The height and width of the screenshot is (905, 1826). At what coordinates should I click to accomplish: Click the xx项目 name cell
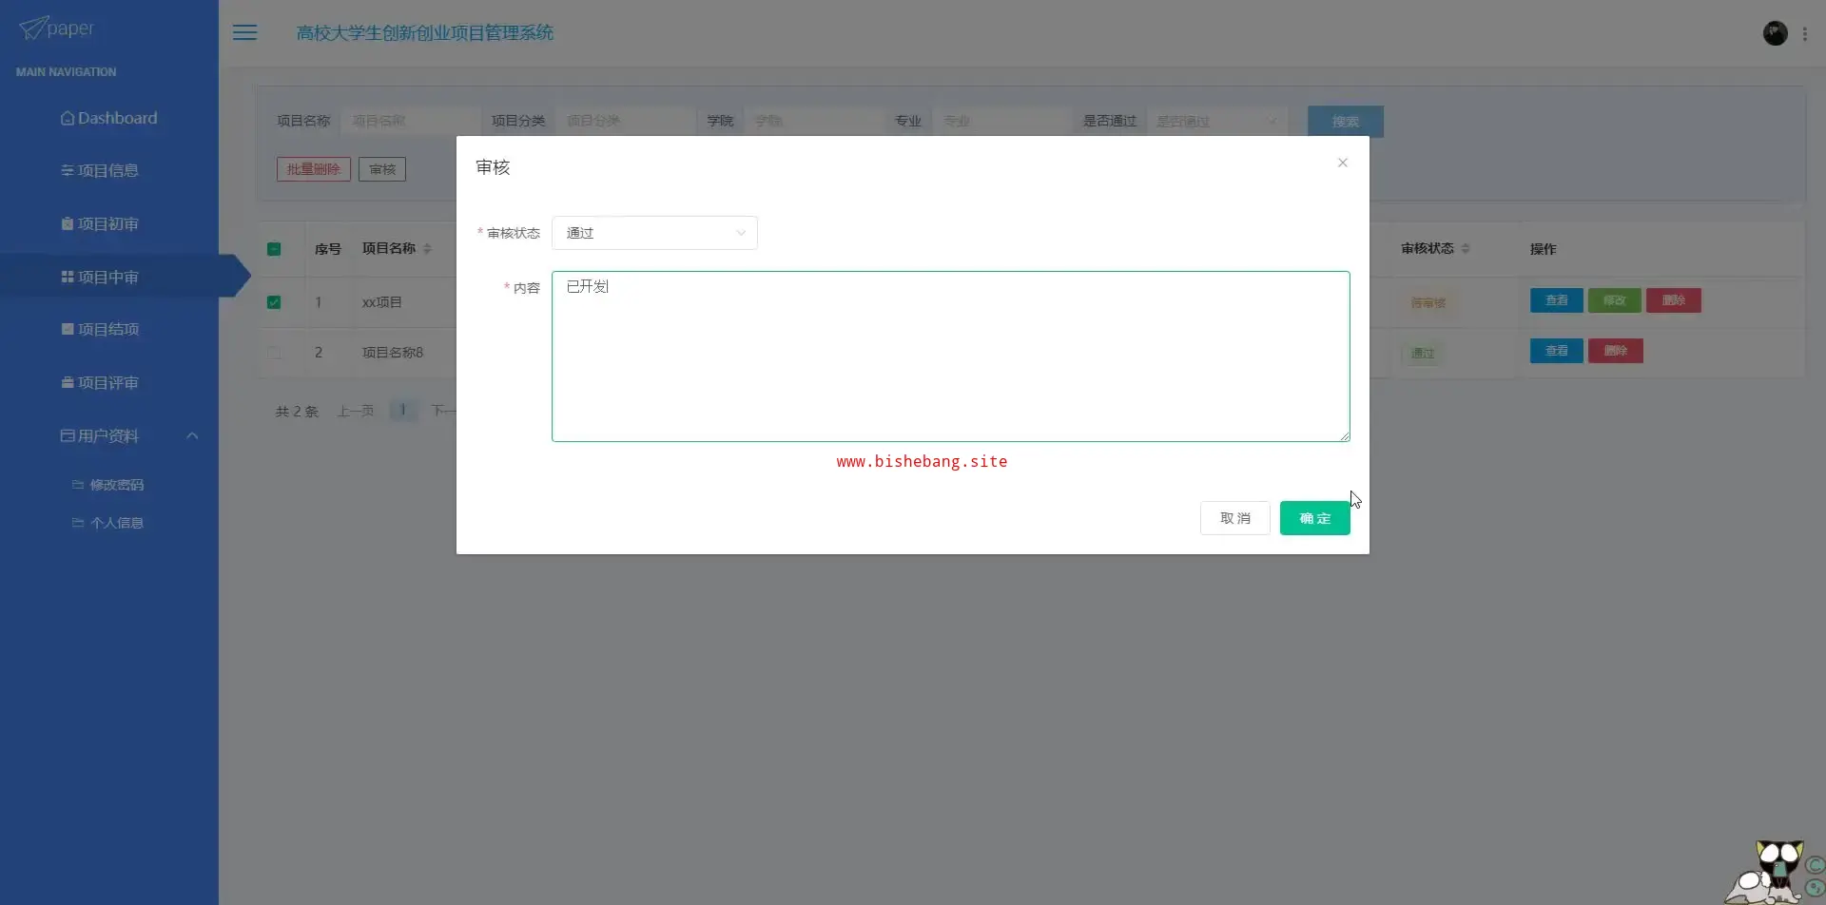coord(382,302)
